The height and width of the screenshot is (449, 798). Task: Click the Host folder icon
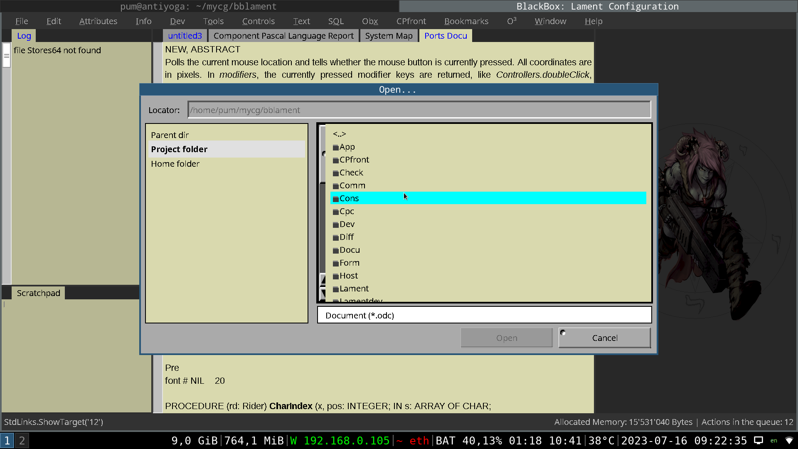(335, 276)
